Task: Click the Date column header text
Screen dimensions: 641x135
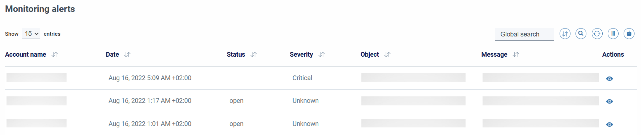Action: pyautogui.click(x=113, y=55)
